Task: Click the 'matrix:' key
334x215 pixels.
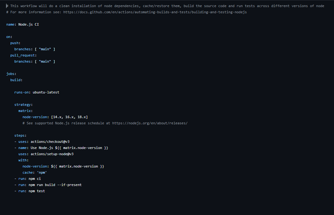Action: click(26, 111)
